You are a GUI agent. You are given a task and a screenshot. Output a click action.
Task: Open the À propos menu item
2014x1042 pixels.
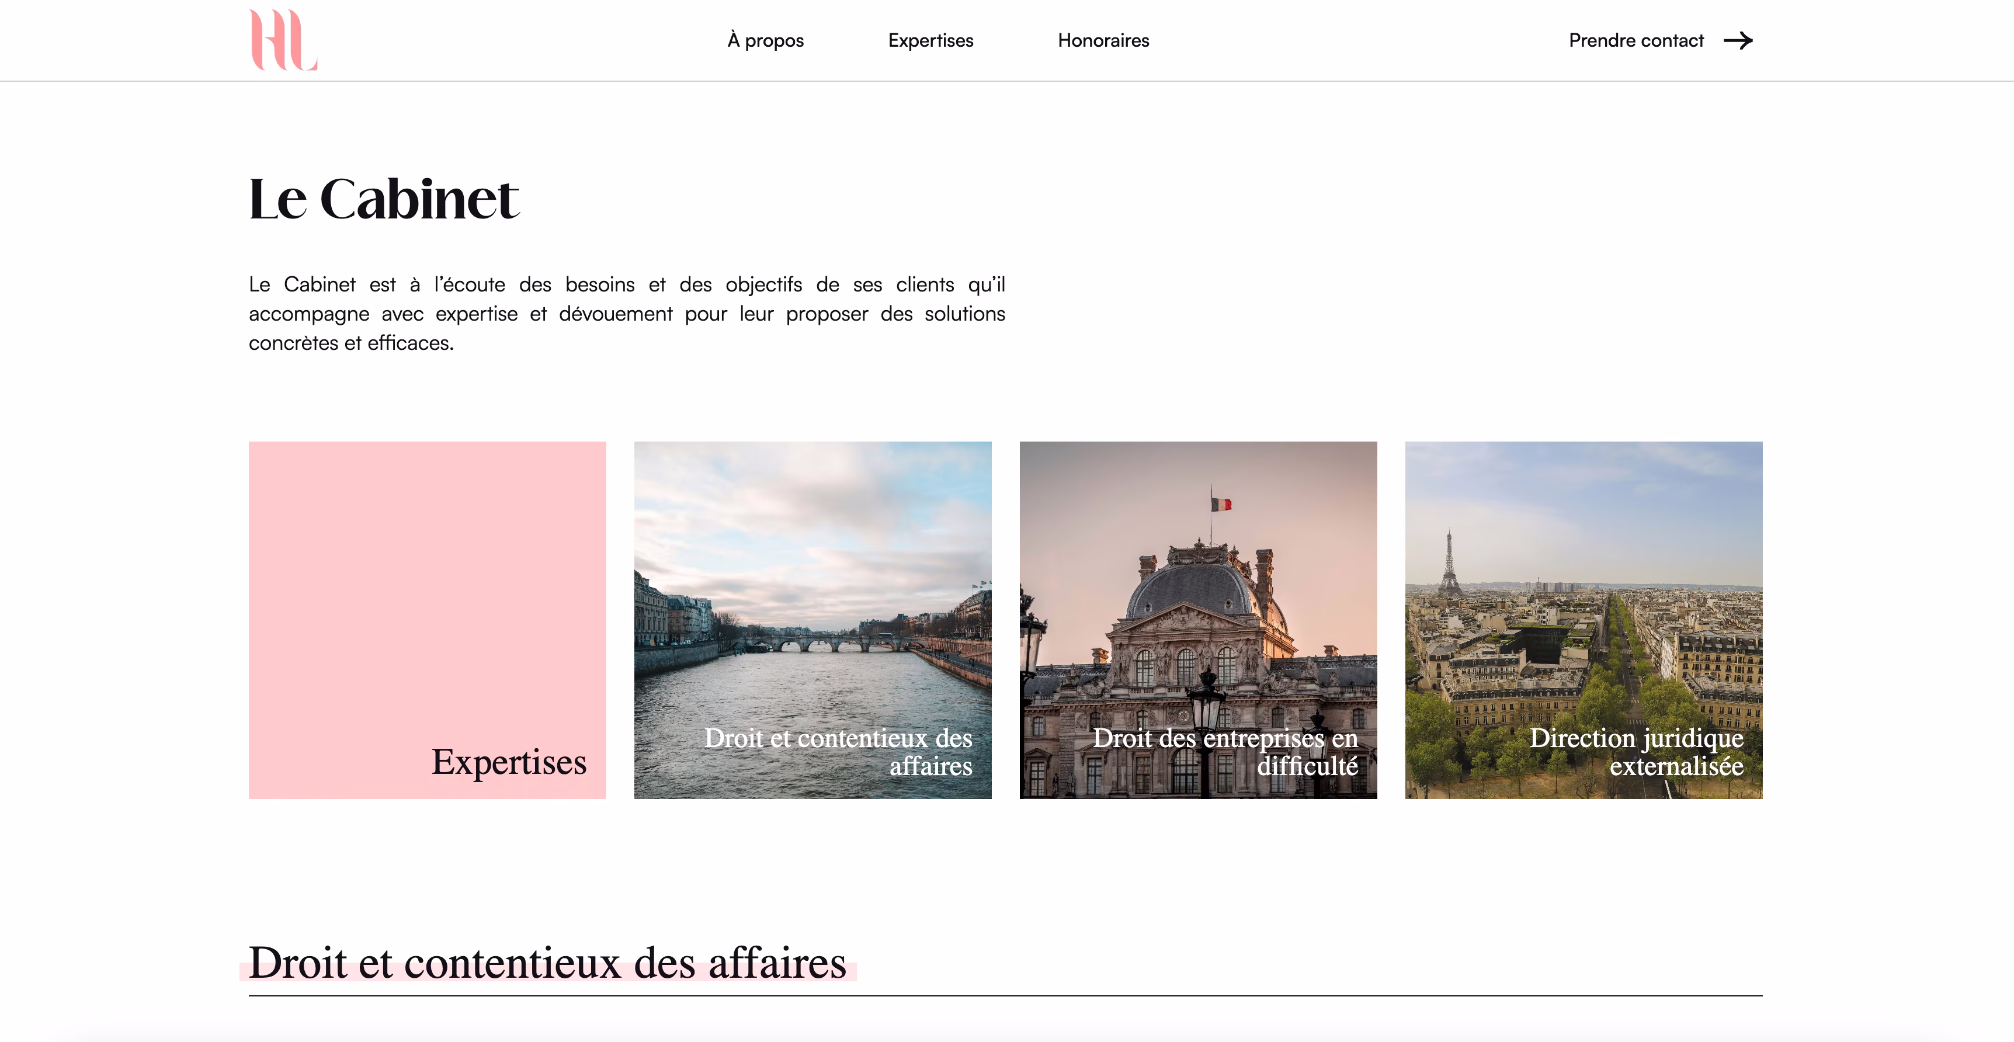pyautogui.click(x=765, y=41)
